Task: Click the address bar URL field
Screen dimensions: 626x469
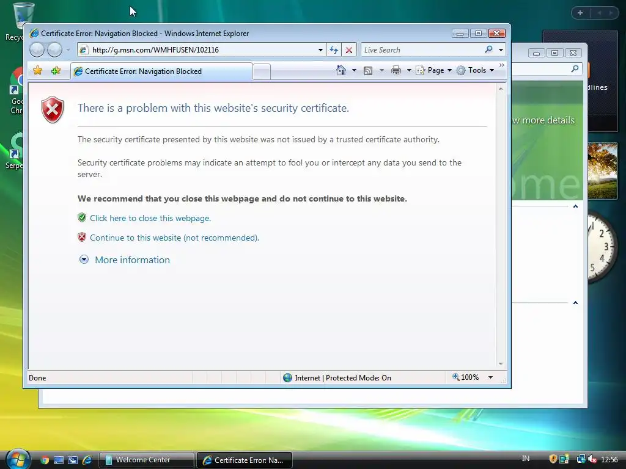Action: (x=201, y=50)
